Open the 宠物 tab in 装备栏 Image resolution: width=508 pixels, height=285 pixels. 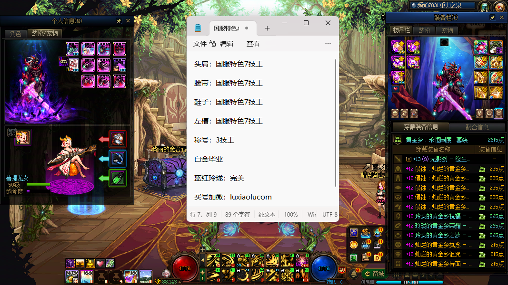447,30
